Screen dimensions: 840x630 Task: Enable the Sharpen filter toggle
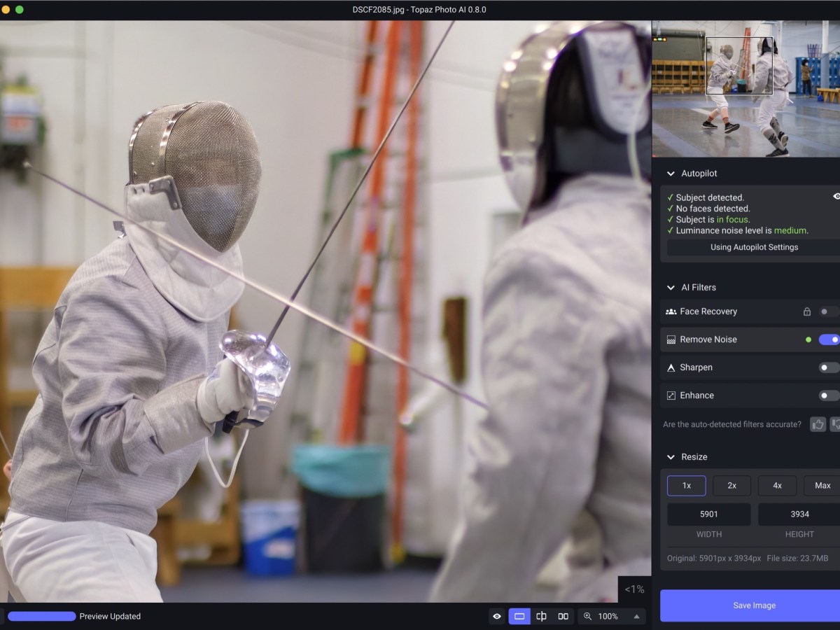829,367
